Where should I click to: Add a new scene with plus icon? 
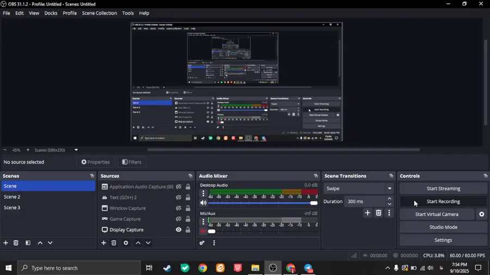pos(5,242)
